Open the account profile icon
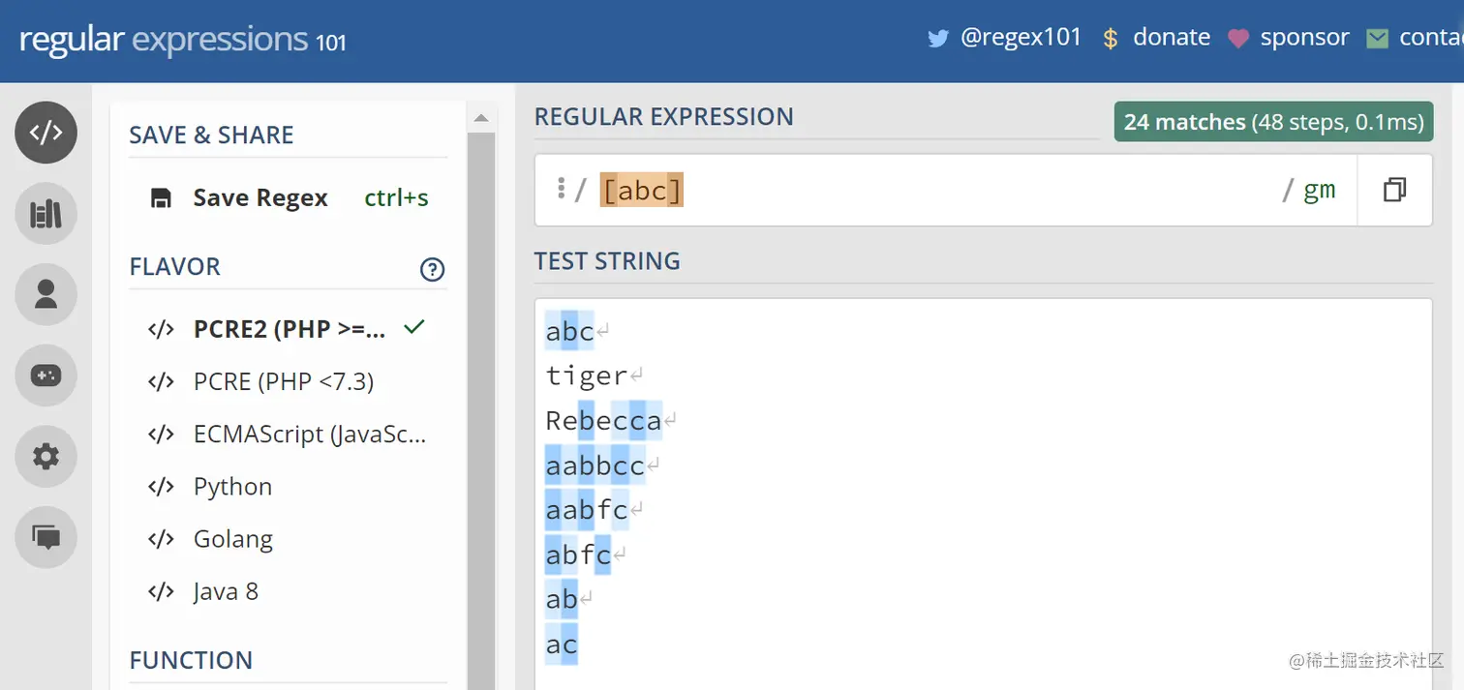The height and width of the screenshot is (690, 1464). click(46, 294)
